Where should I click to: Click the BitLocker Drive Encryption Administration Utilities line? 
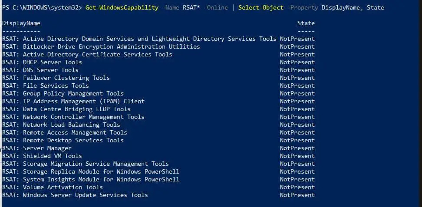click(101, 46)
